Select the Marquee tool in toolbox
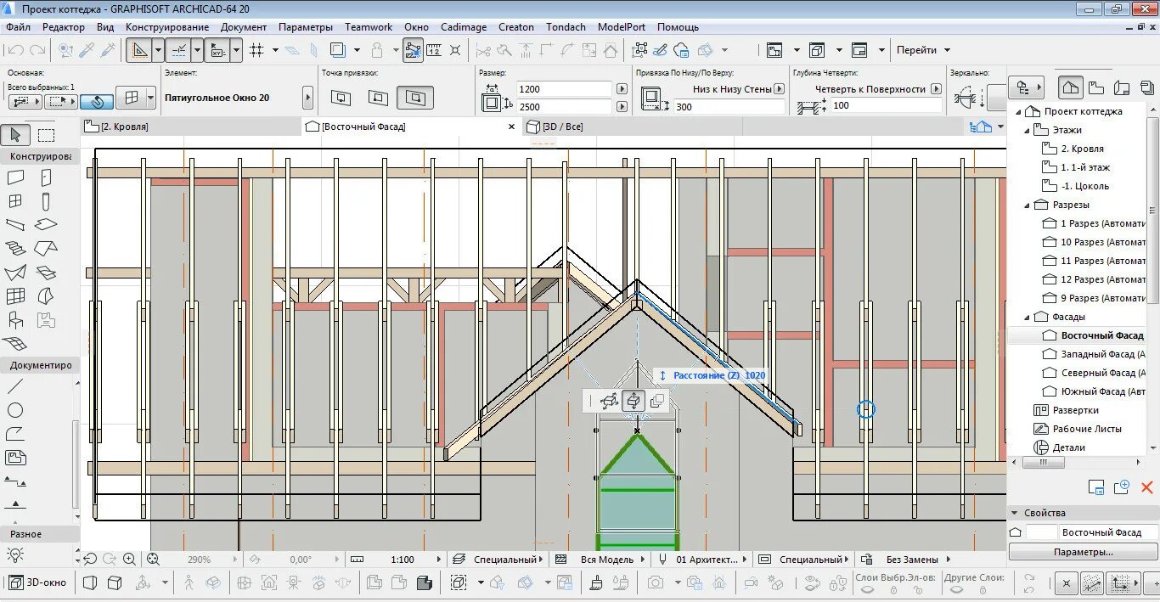The height and width of the screenshot is (602, 1160). (x=46, y=134)
